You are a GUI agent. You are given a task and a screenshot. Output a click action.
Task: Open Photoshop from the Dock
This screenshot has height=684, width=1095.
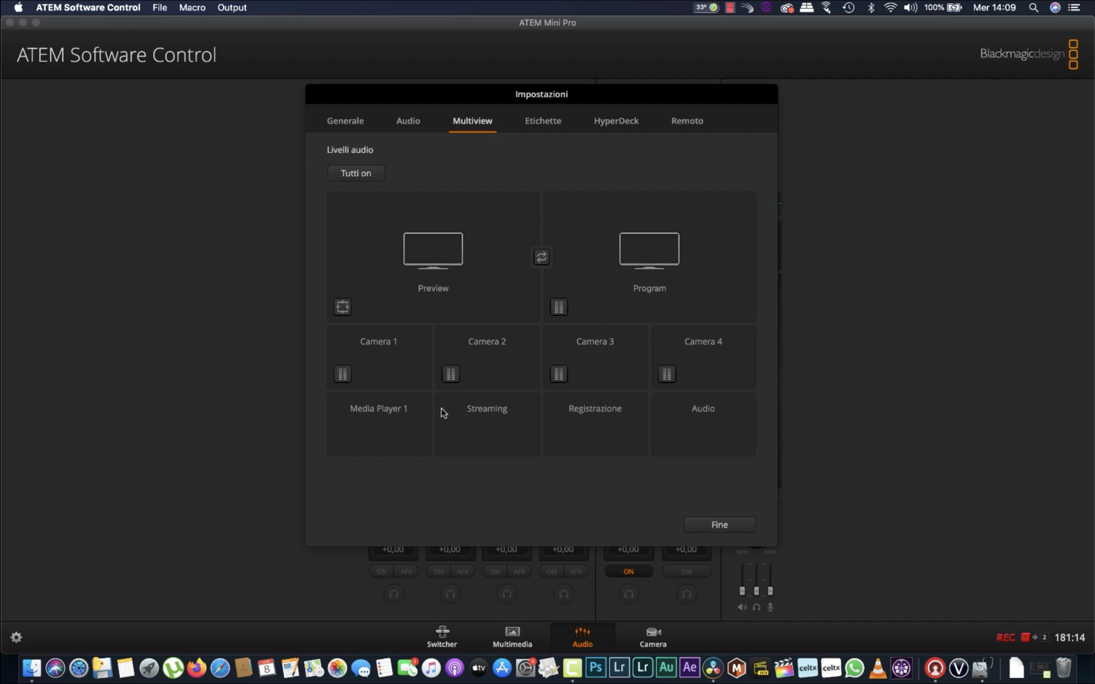pyautogui.click(x=596, y=668)
